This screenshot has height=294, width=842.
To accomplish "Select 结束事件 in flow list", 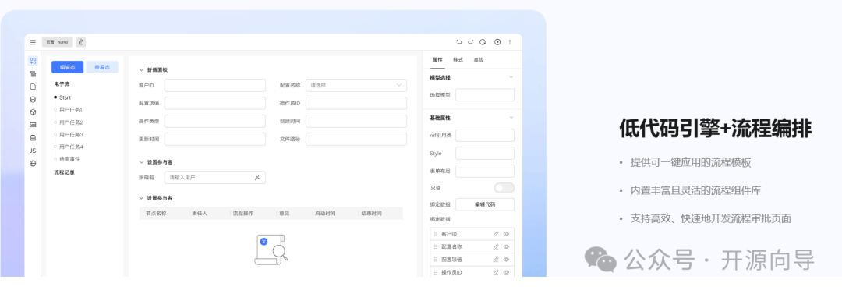I will 69,159.
